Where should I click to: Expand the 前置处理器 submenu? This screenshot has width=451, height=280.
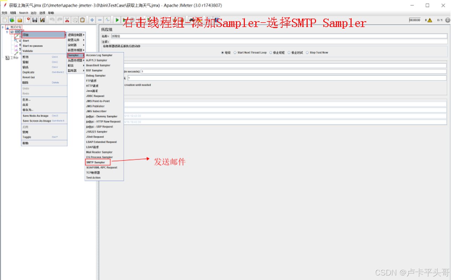tap(76, 50)
